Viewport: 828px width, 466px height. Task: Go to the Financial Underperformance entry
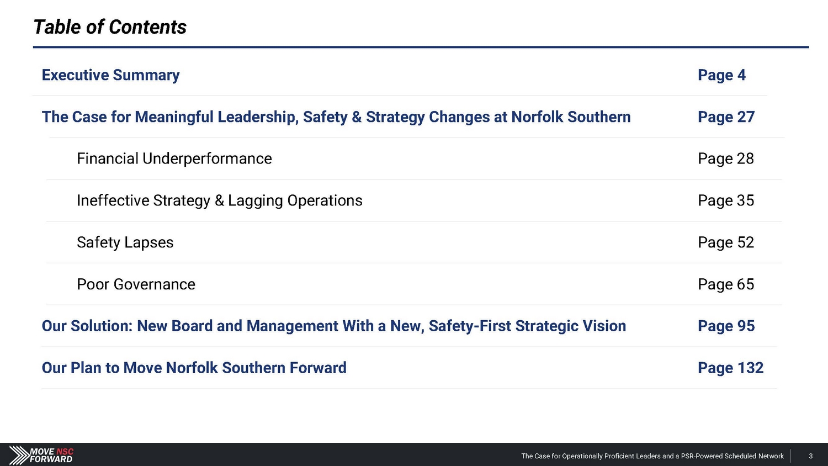174,159
